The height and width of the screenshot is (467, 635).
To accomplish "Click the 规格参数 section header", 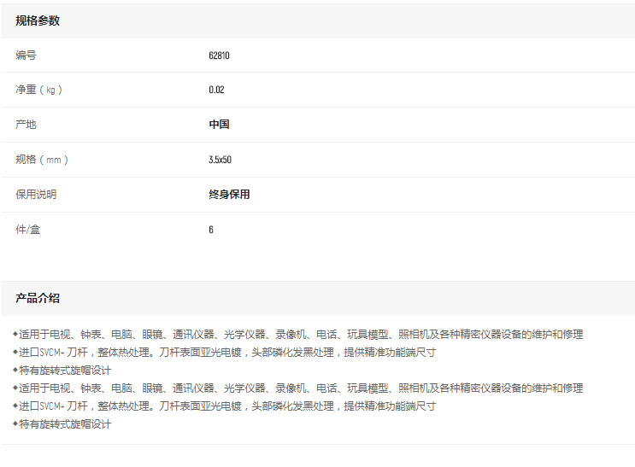I will tap(38, 20).
